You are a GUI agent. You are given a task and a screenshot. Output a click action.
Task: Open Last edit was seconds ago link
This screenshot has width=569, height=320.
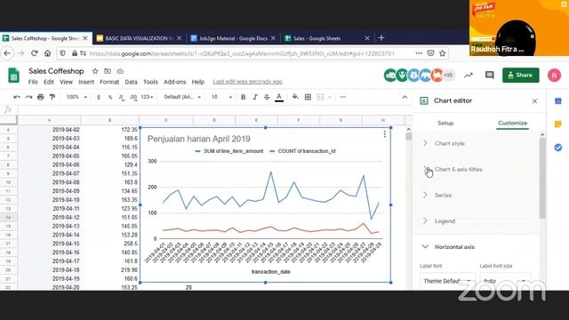coord(247,82)
